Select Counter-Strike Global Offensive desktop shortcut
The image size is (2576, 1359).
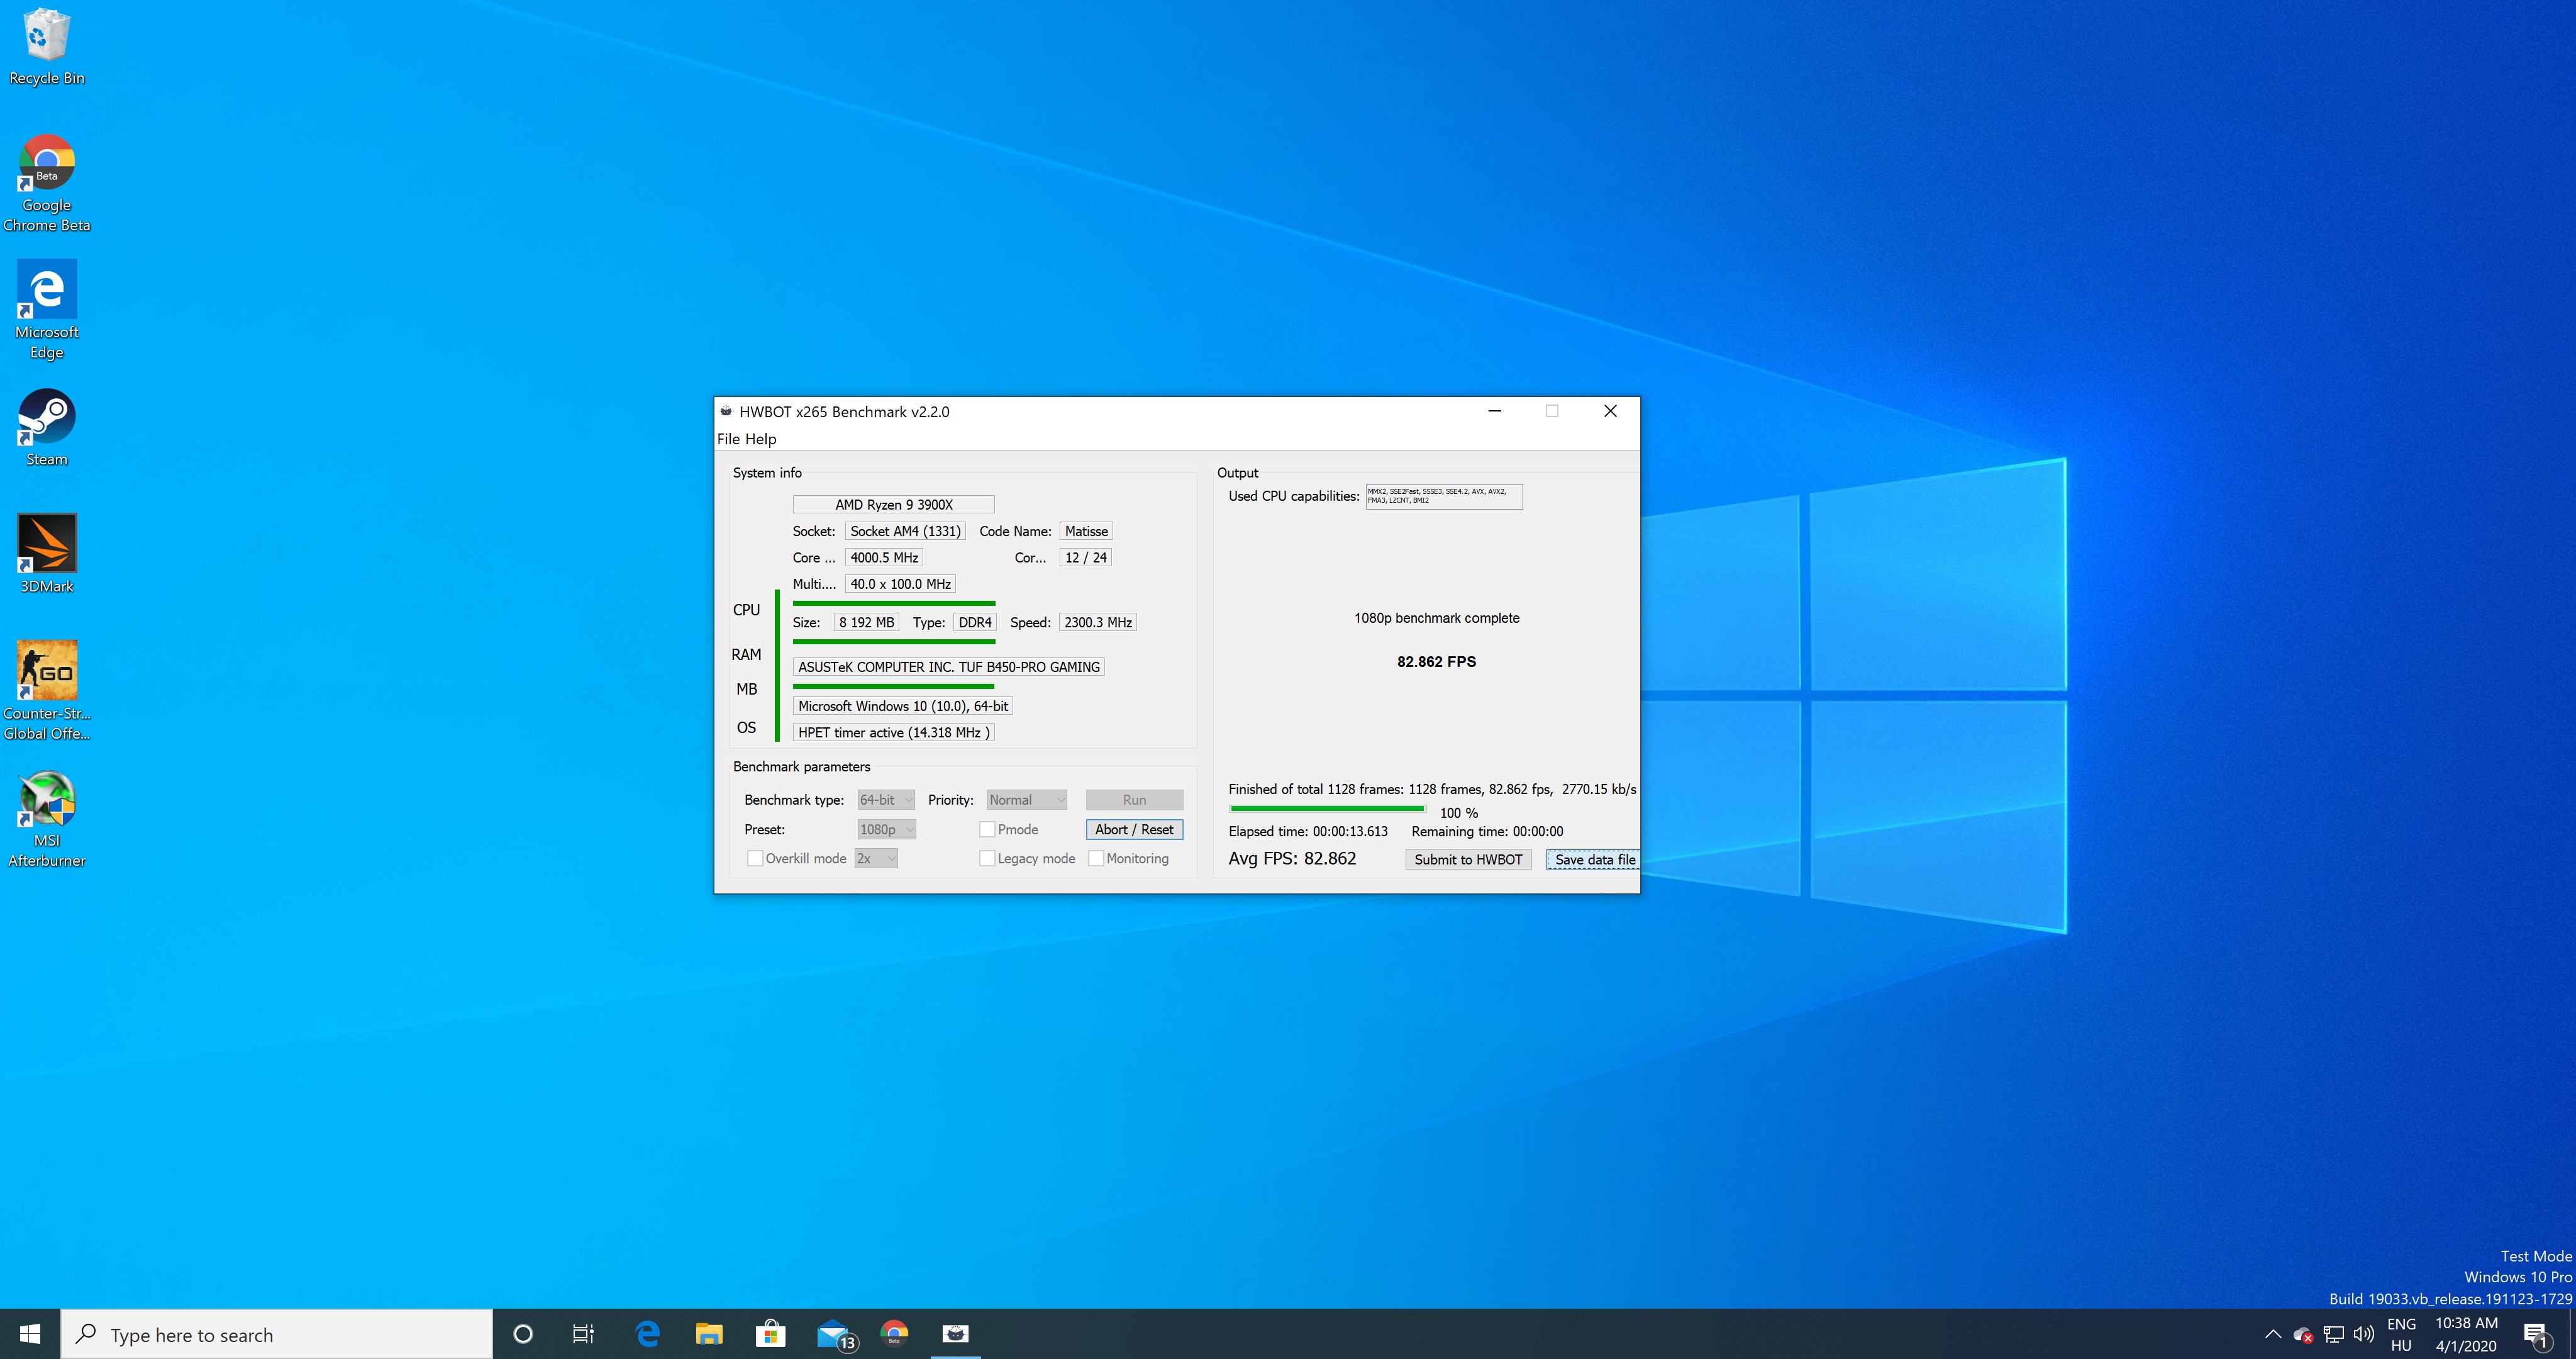46,690
